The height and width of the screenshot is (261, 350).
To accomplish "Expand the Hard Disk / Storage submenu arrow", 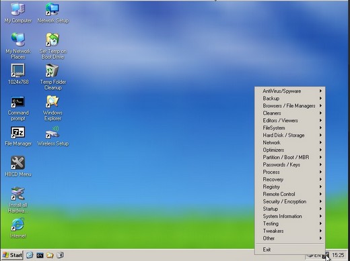I will pos(320,135).
